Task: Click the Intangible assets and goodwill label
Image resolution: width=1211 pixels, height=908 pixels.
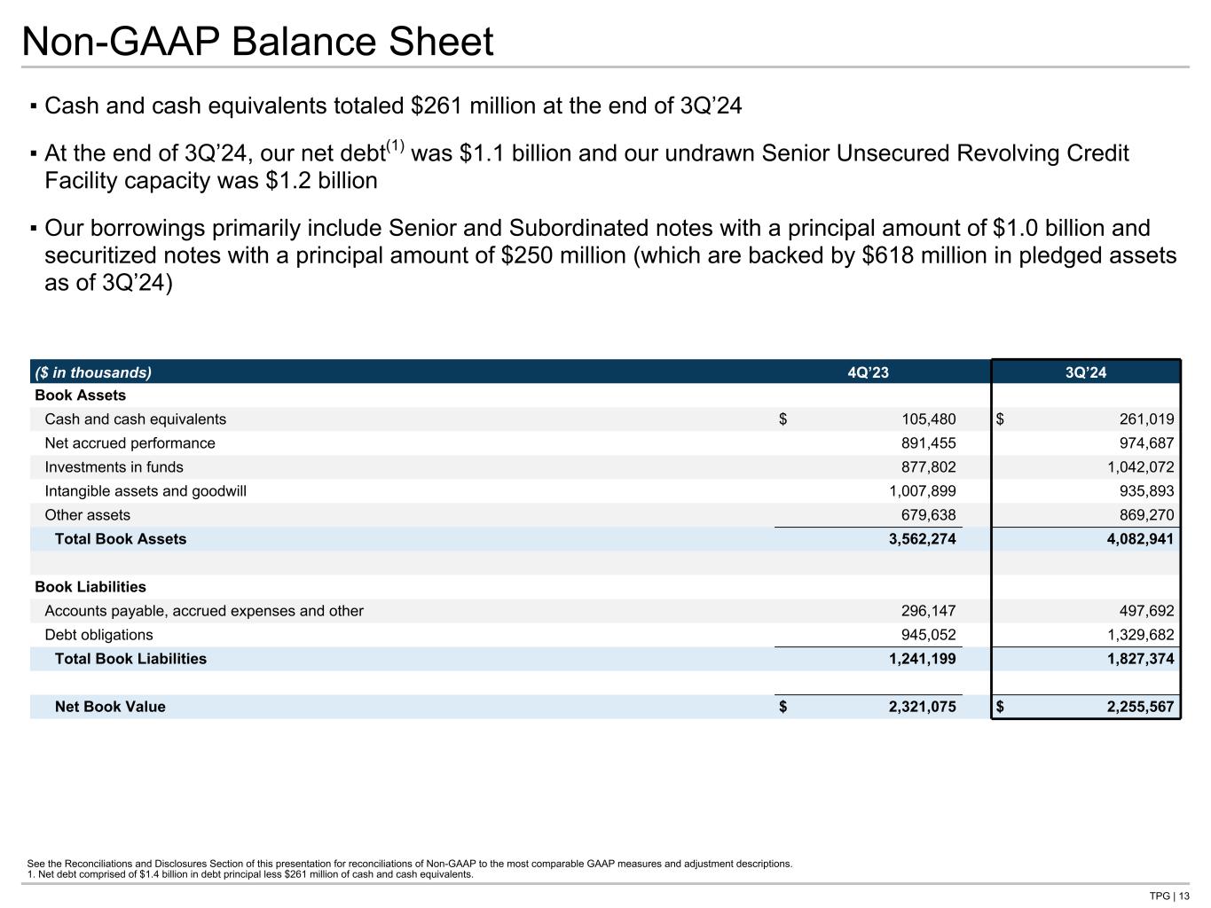Action: pyautogui.click(x=145, y=491)
